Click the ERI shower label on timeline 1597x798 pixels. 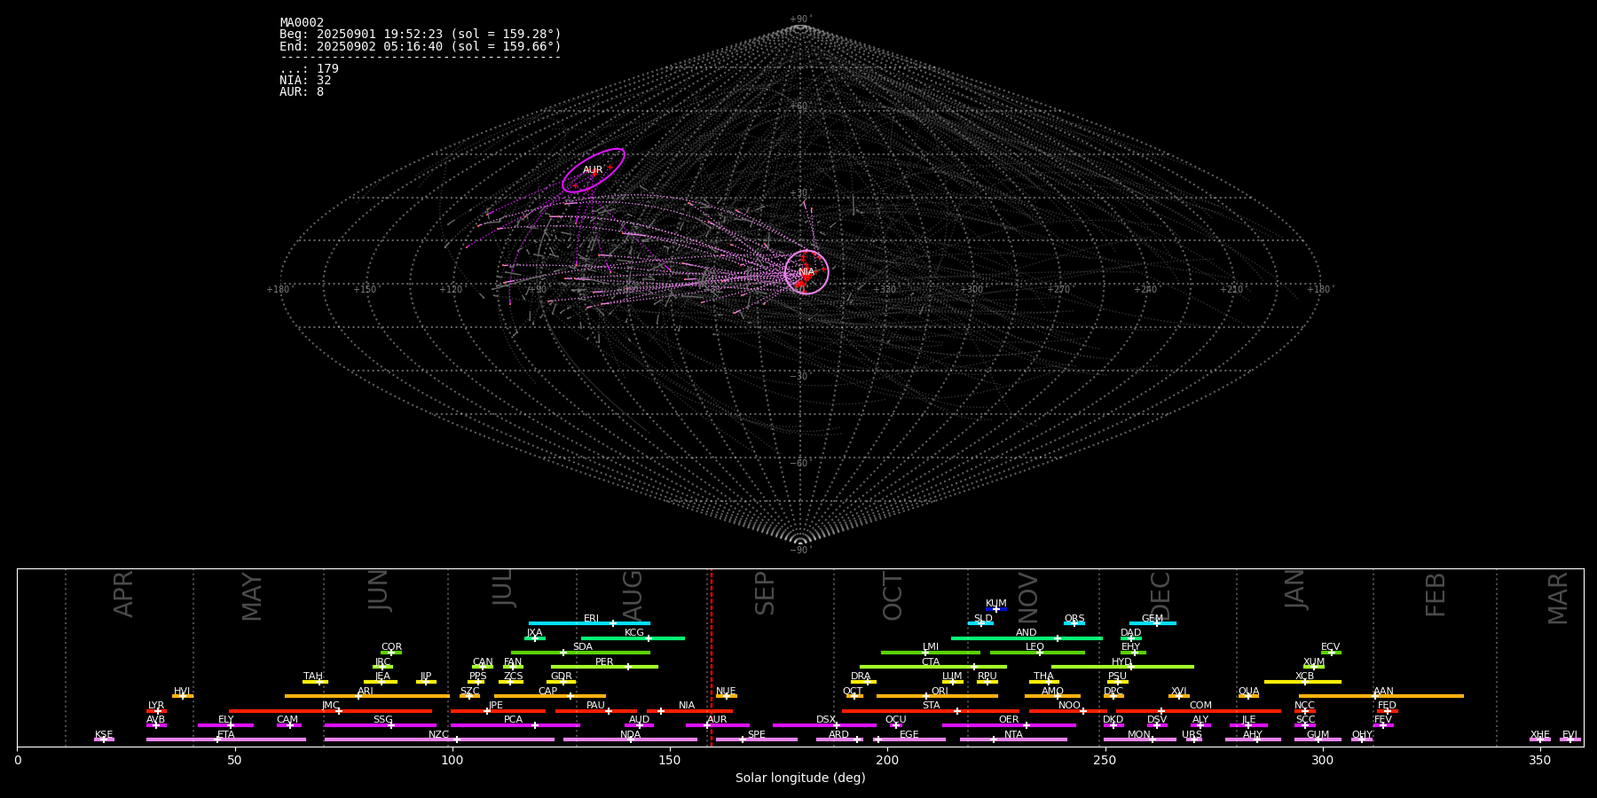591,618
